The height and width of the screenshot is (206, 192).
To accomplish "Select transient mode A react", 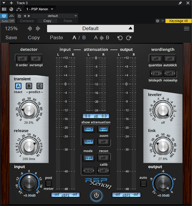I will point(18,86).
